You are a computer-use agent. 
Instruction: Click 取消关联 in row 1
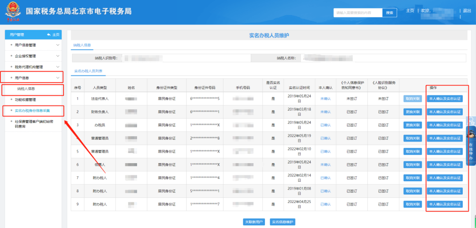pos(413,99)
